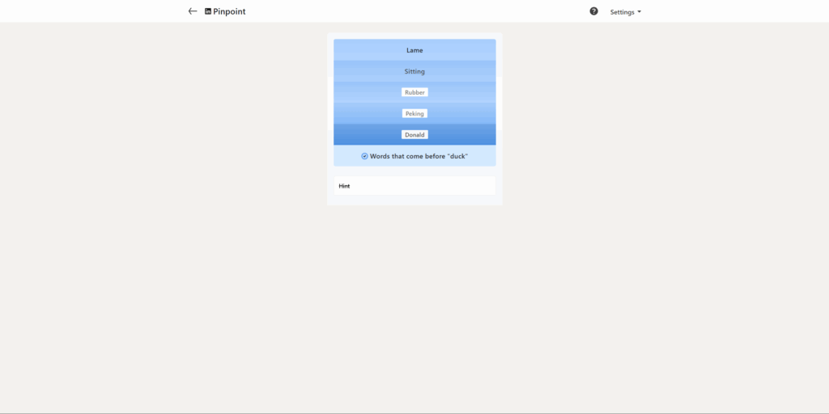Open help via the question mark icon

(593, 11)
